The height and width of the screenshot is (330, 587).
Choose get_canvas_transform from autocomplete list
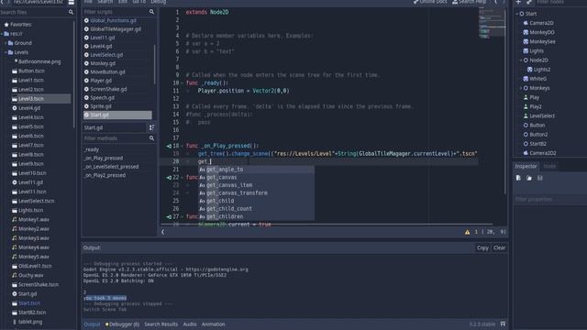click(x=256, y=193)
